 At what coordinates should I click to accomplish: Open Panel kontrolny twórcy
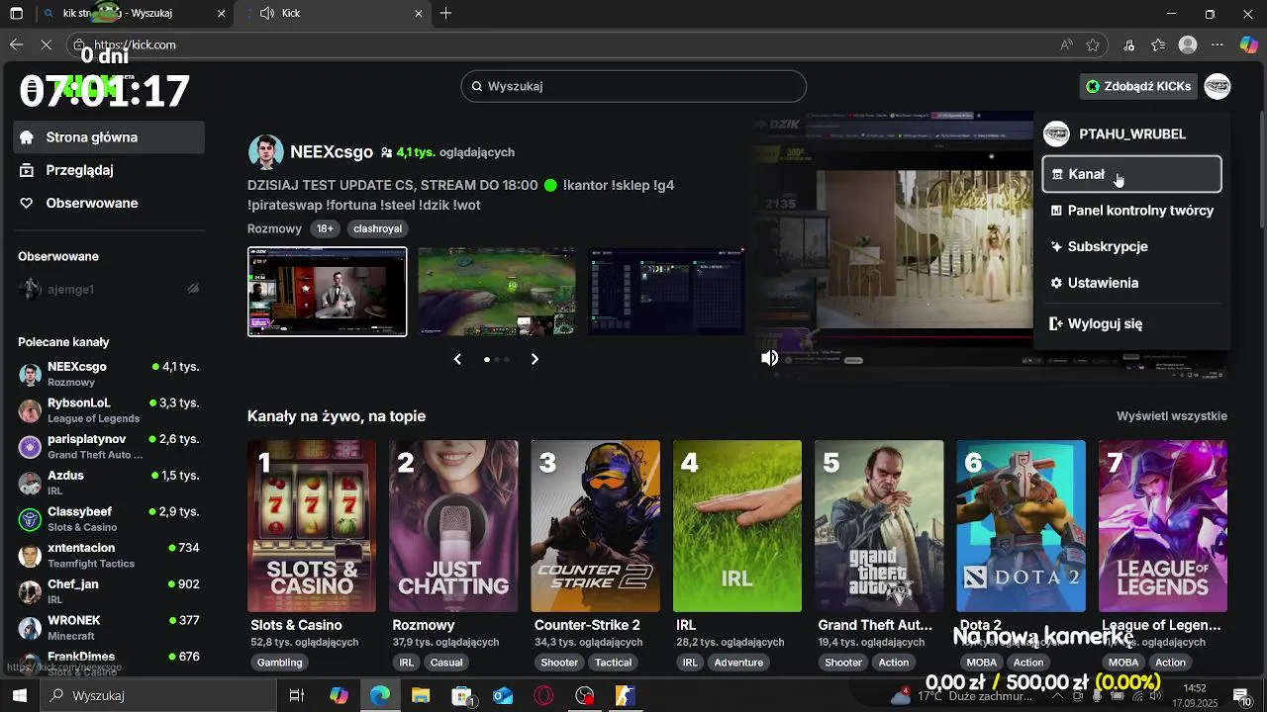point(1131,211)
